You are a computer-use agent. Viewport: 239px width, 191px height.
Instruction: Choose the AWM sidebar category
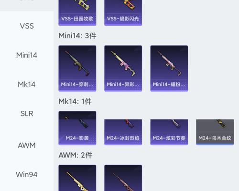click(27, 145)
